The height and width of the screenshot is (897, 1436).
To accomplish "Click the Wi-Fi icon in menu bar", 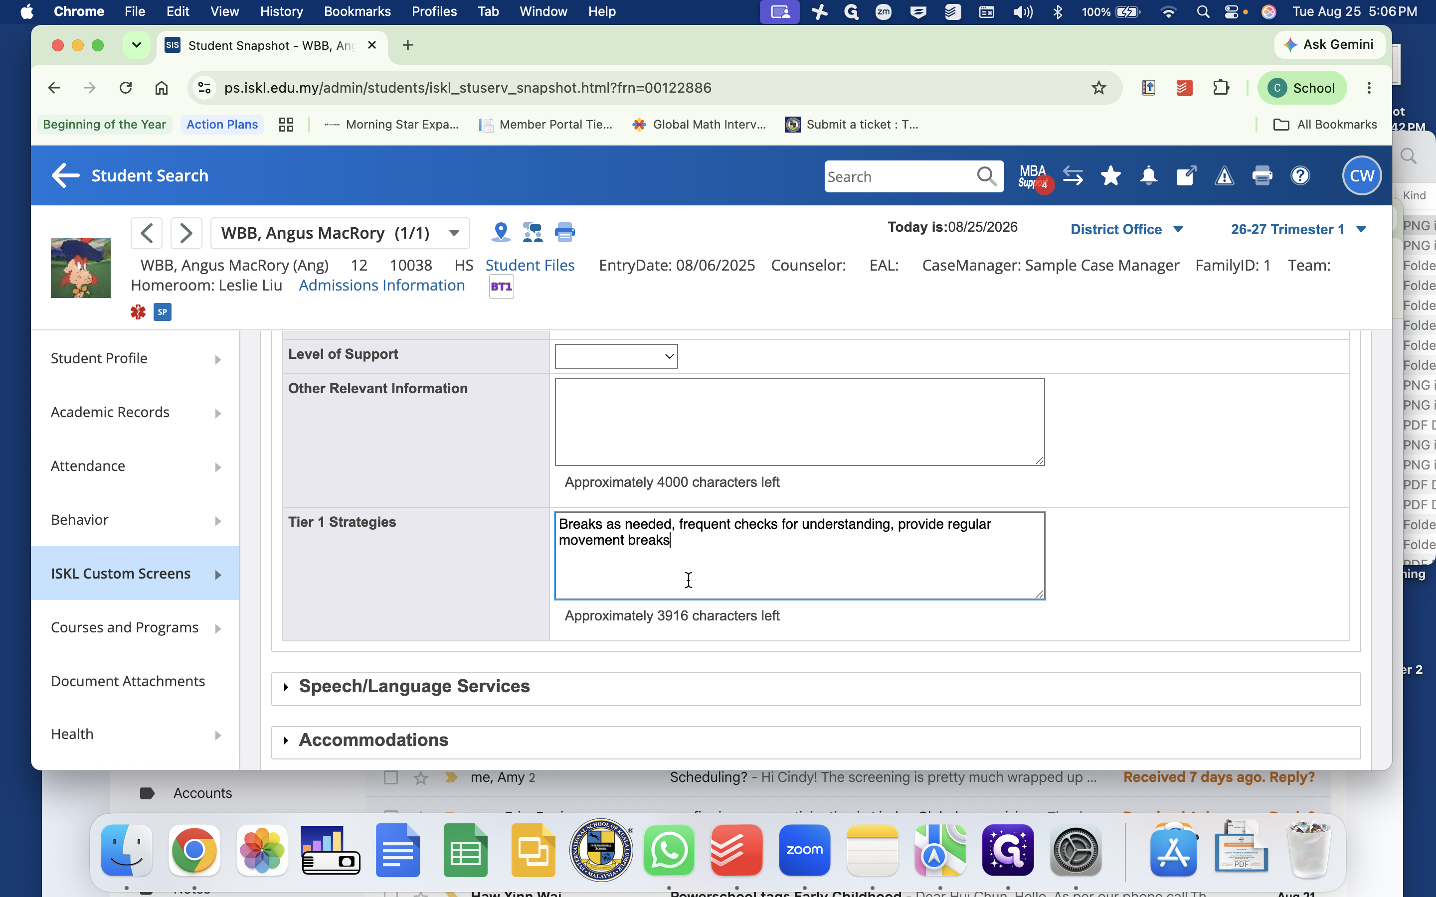I will tap(1168, 11).
